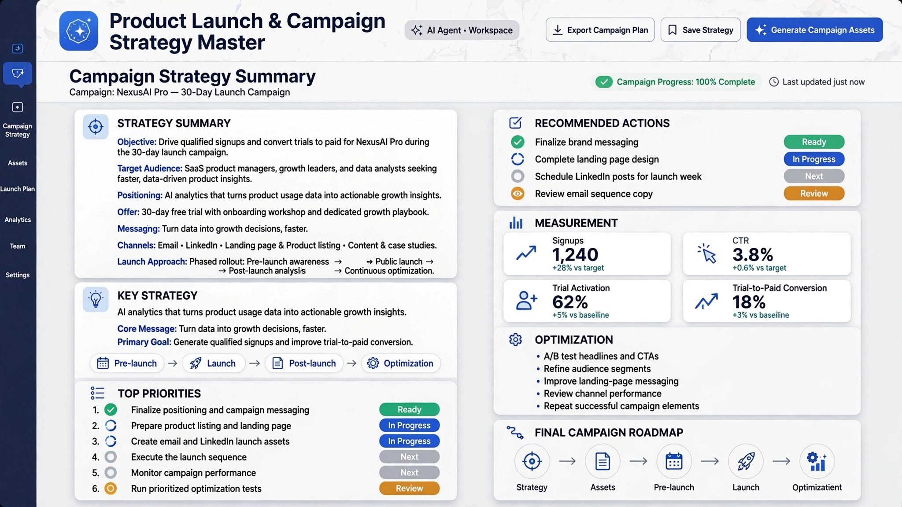Open the Launch Plan sidebar item
This screenshot has width=902, height=507.
click(18, 189)
